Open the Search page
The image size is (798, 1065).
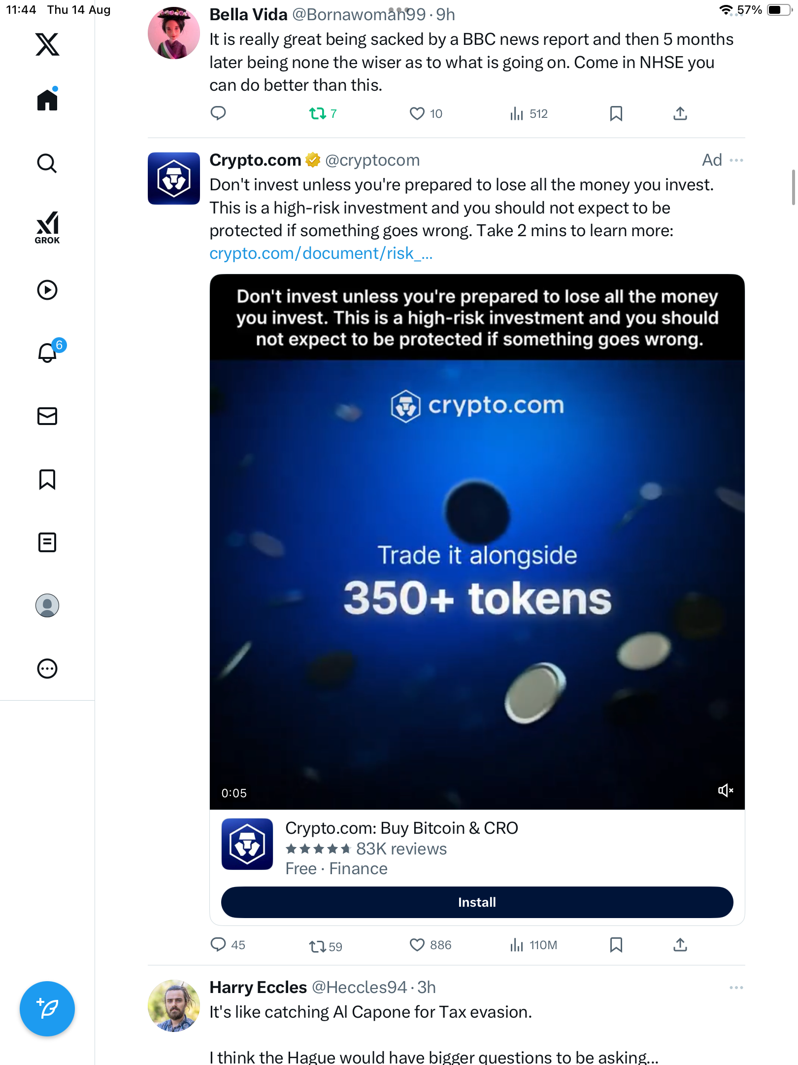[x=47, y=163]
